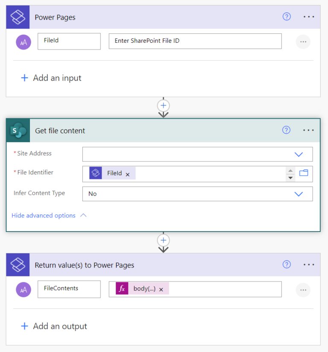Image resolution: width=328 pixels, height=352 pixels.
Task: Click Add an input
Action: [x=50, y=78]
